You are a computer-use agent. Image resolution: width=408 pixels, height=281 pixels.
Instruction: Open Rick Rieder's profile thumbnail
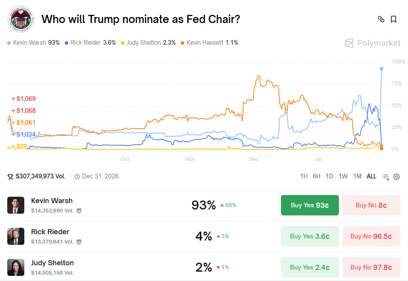tap(16, 236)
